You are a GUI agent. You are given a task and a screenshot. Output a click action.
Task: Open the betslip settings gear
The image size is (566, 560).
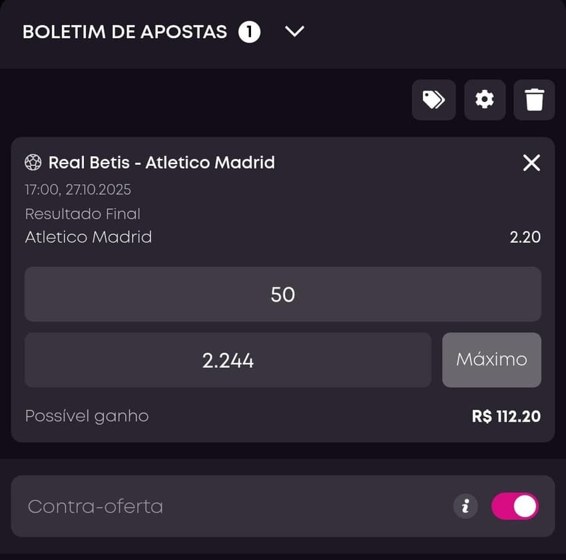coord(484,100)
